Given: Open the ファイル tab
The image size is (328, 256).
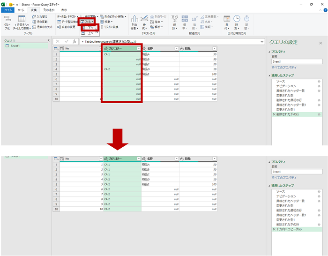Looking at the screenshot, I should click(8, 9).
